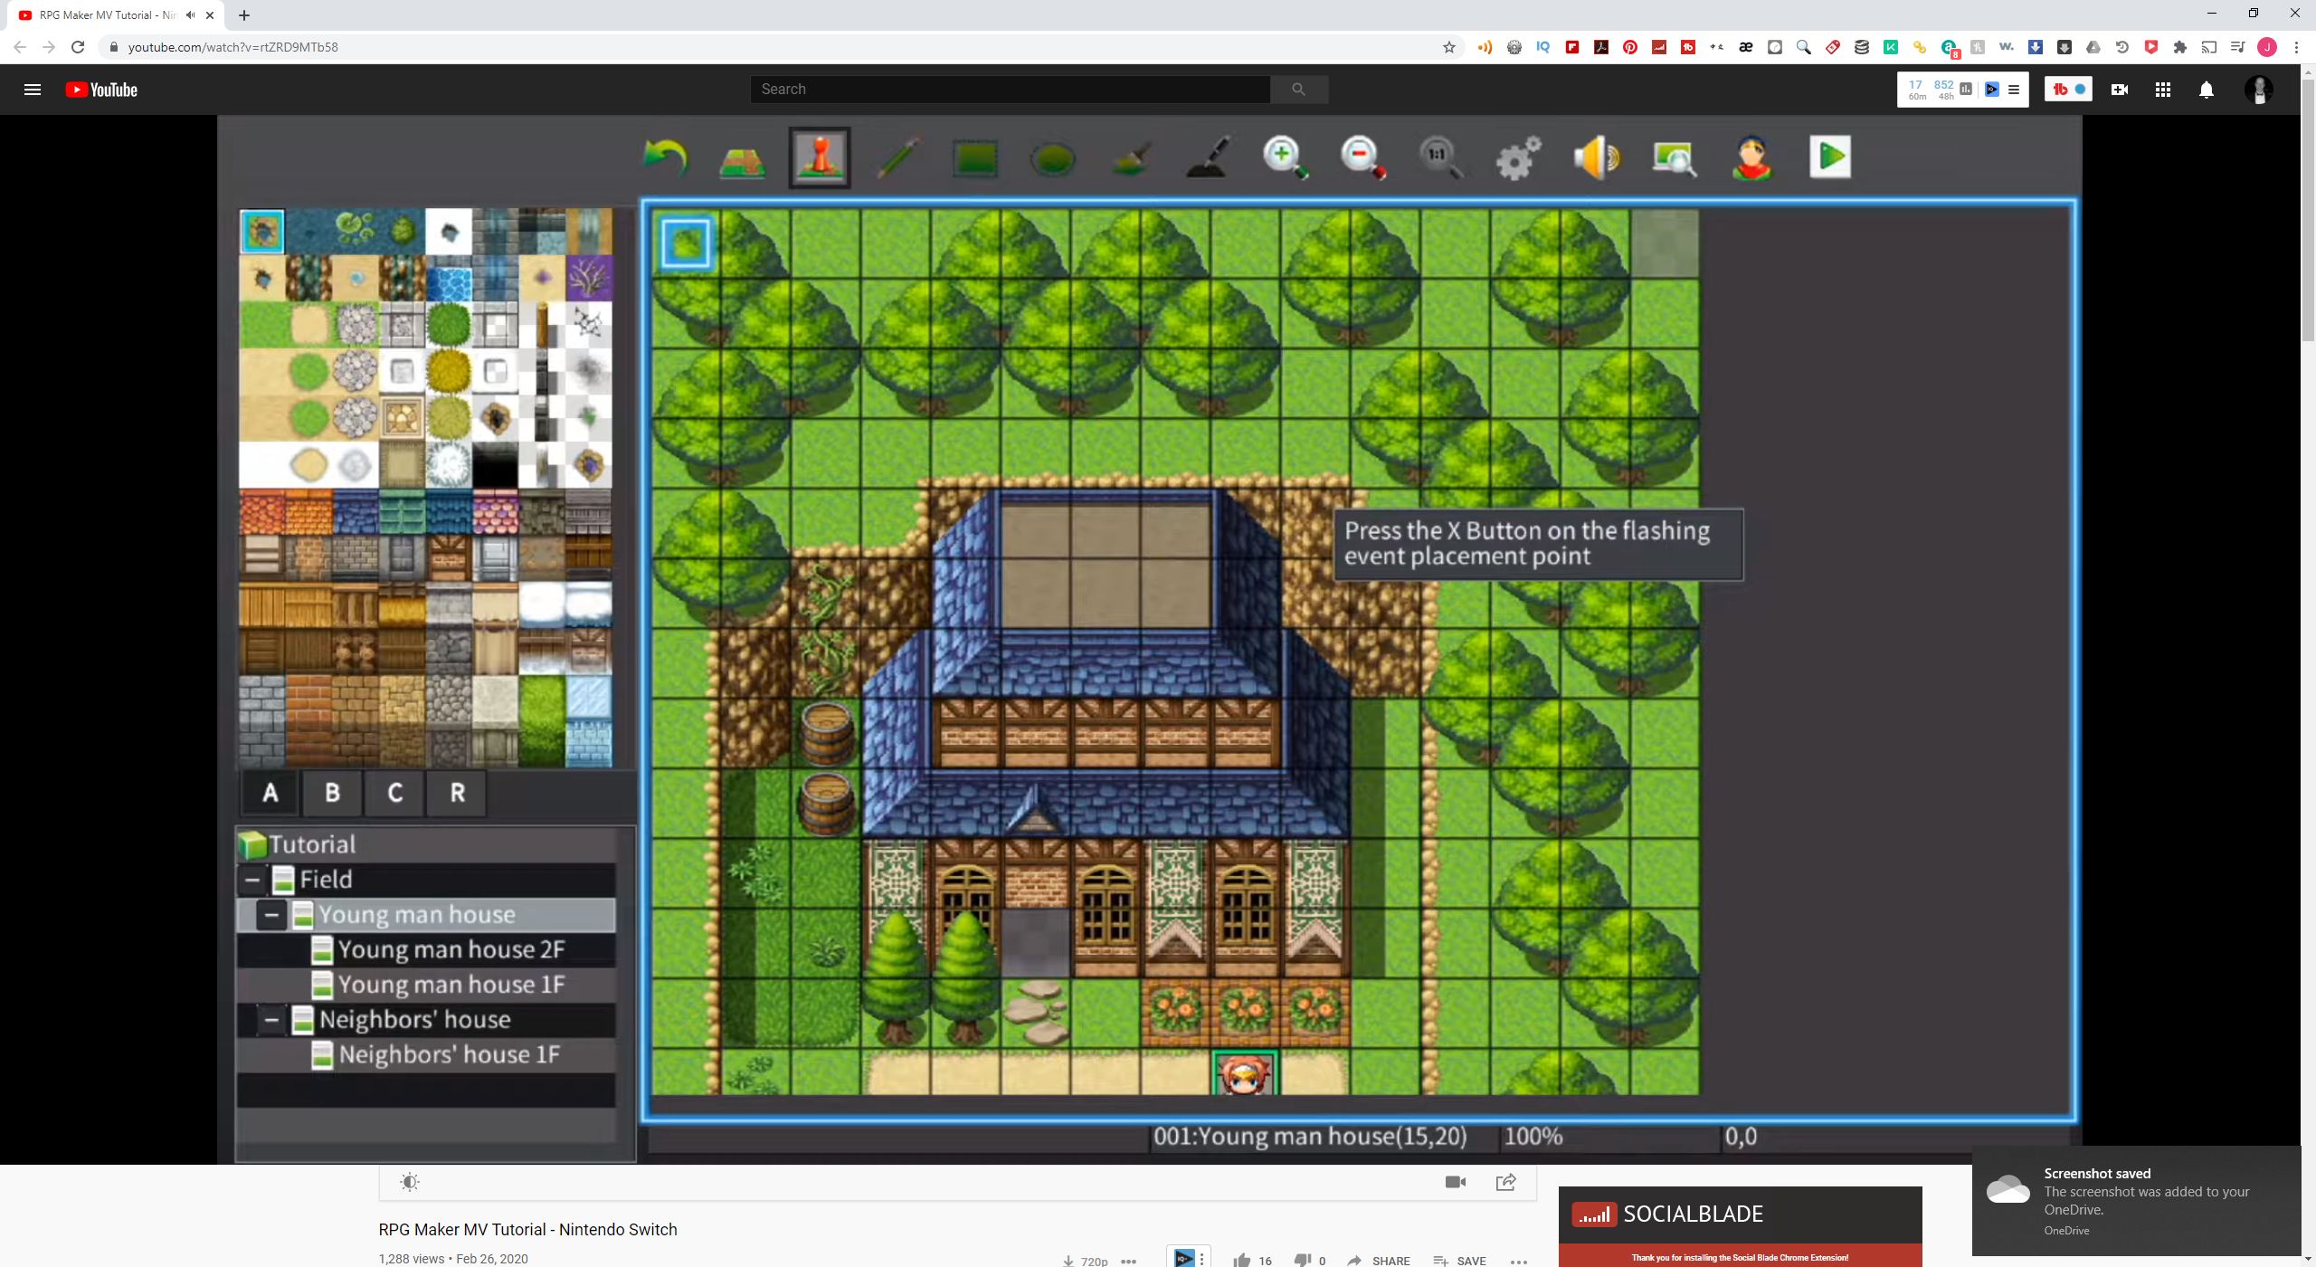Select the Shadow pen tool
Screen dimensions: 2316x1267
1208,157
